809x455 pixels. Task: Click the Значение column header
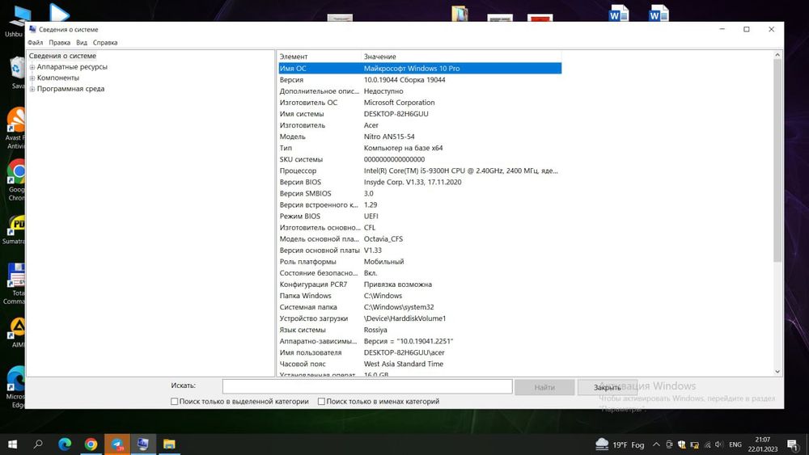pyautogui.click(x=461, y=57)
